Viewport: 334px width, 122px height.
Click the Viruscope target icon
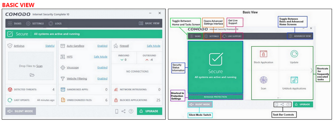(62, 68)
